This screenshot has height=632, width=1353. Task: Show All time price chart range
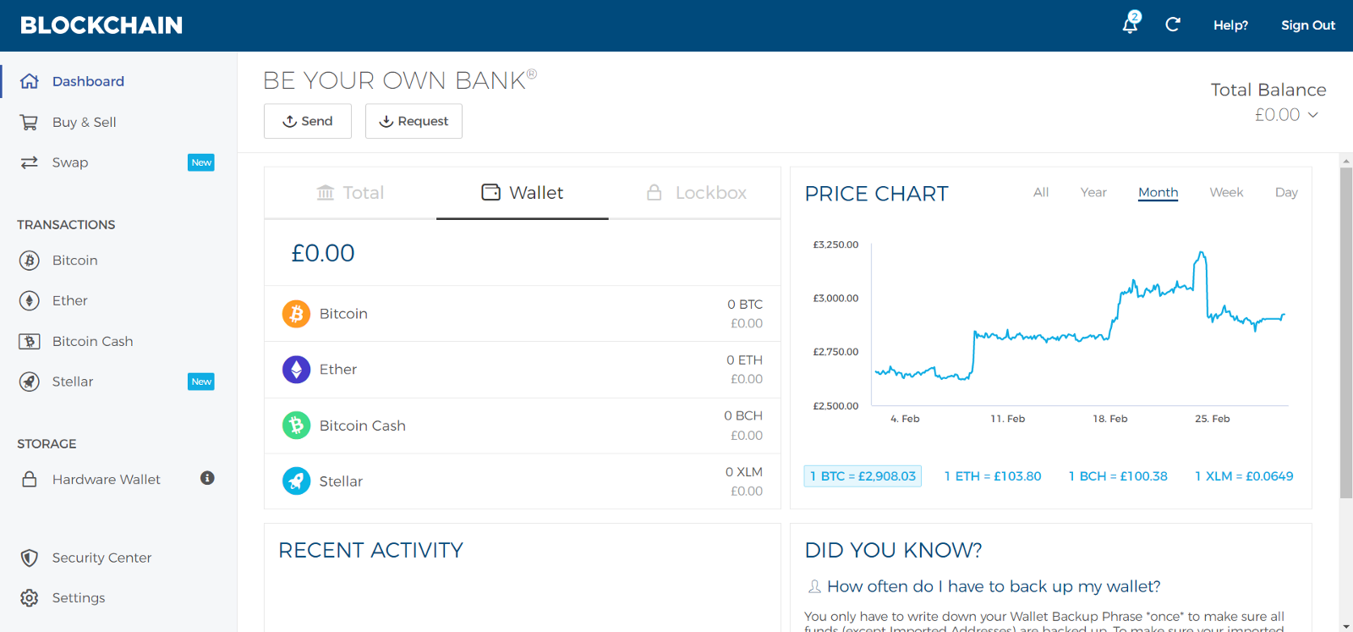tap(1041, 192)
